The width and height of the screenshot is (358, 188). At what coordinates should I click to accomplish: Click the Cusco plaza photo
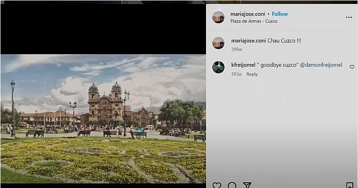click(x=103, y=119)
